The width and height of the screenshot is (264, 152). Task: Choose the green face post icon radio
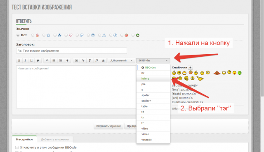pos(133,35)
